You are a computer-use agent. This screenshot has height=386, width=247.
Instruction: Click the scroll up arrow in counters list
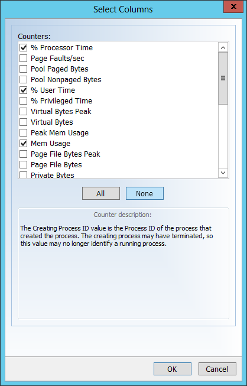click(223, 47)
